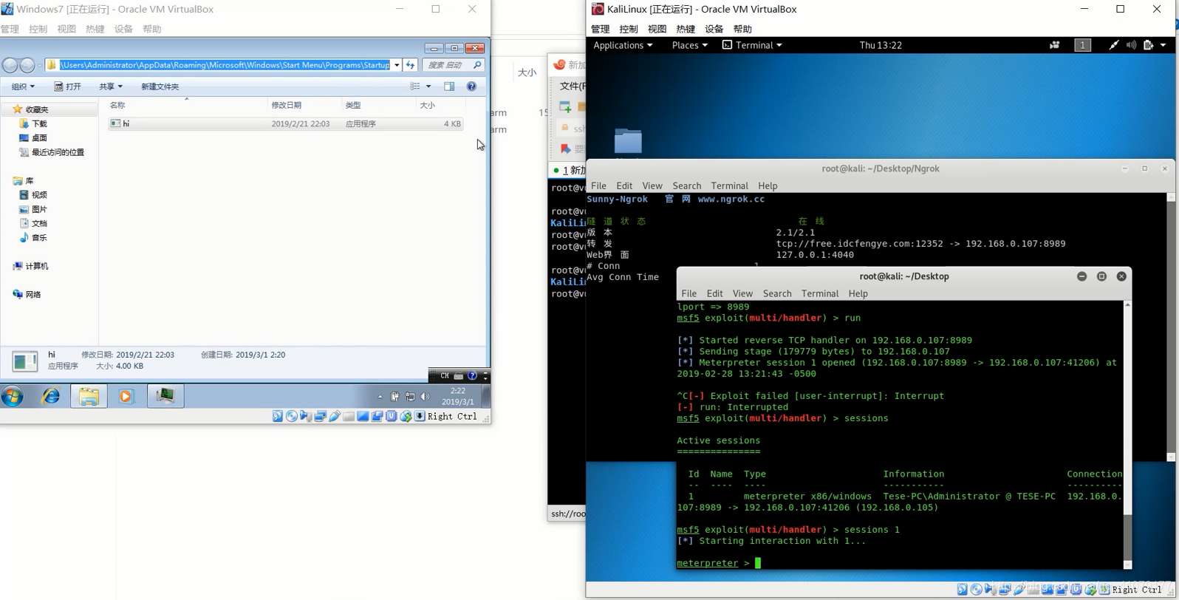Open the 文档 library
1179x600 pixels.
click(33, 223)
